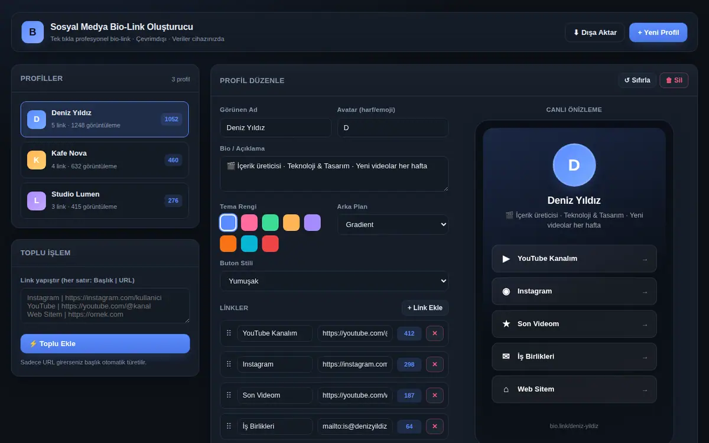This screenshot has width=709, height=443.
Task: Delete the İş Birlikleri link row
Action: click(x=435, y=426)
